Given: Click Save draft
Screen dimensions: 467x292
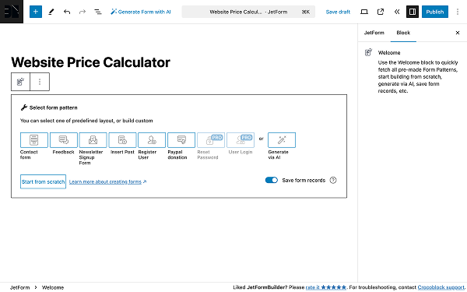Looking at the screenshot, I should tap(338, 12).
